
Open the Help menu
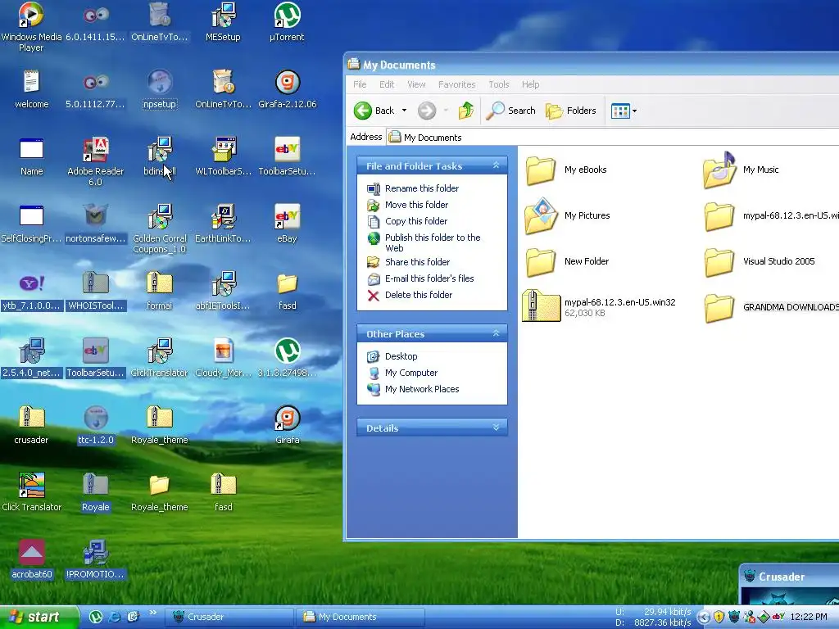[530, 84]
